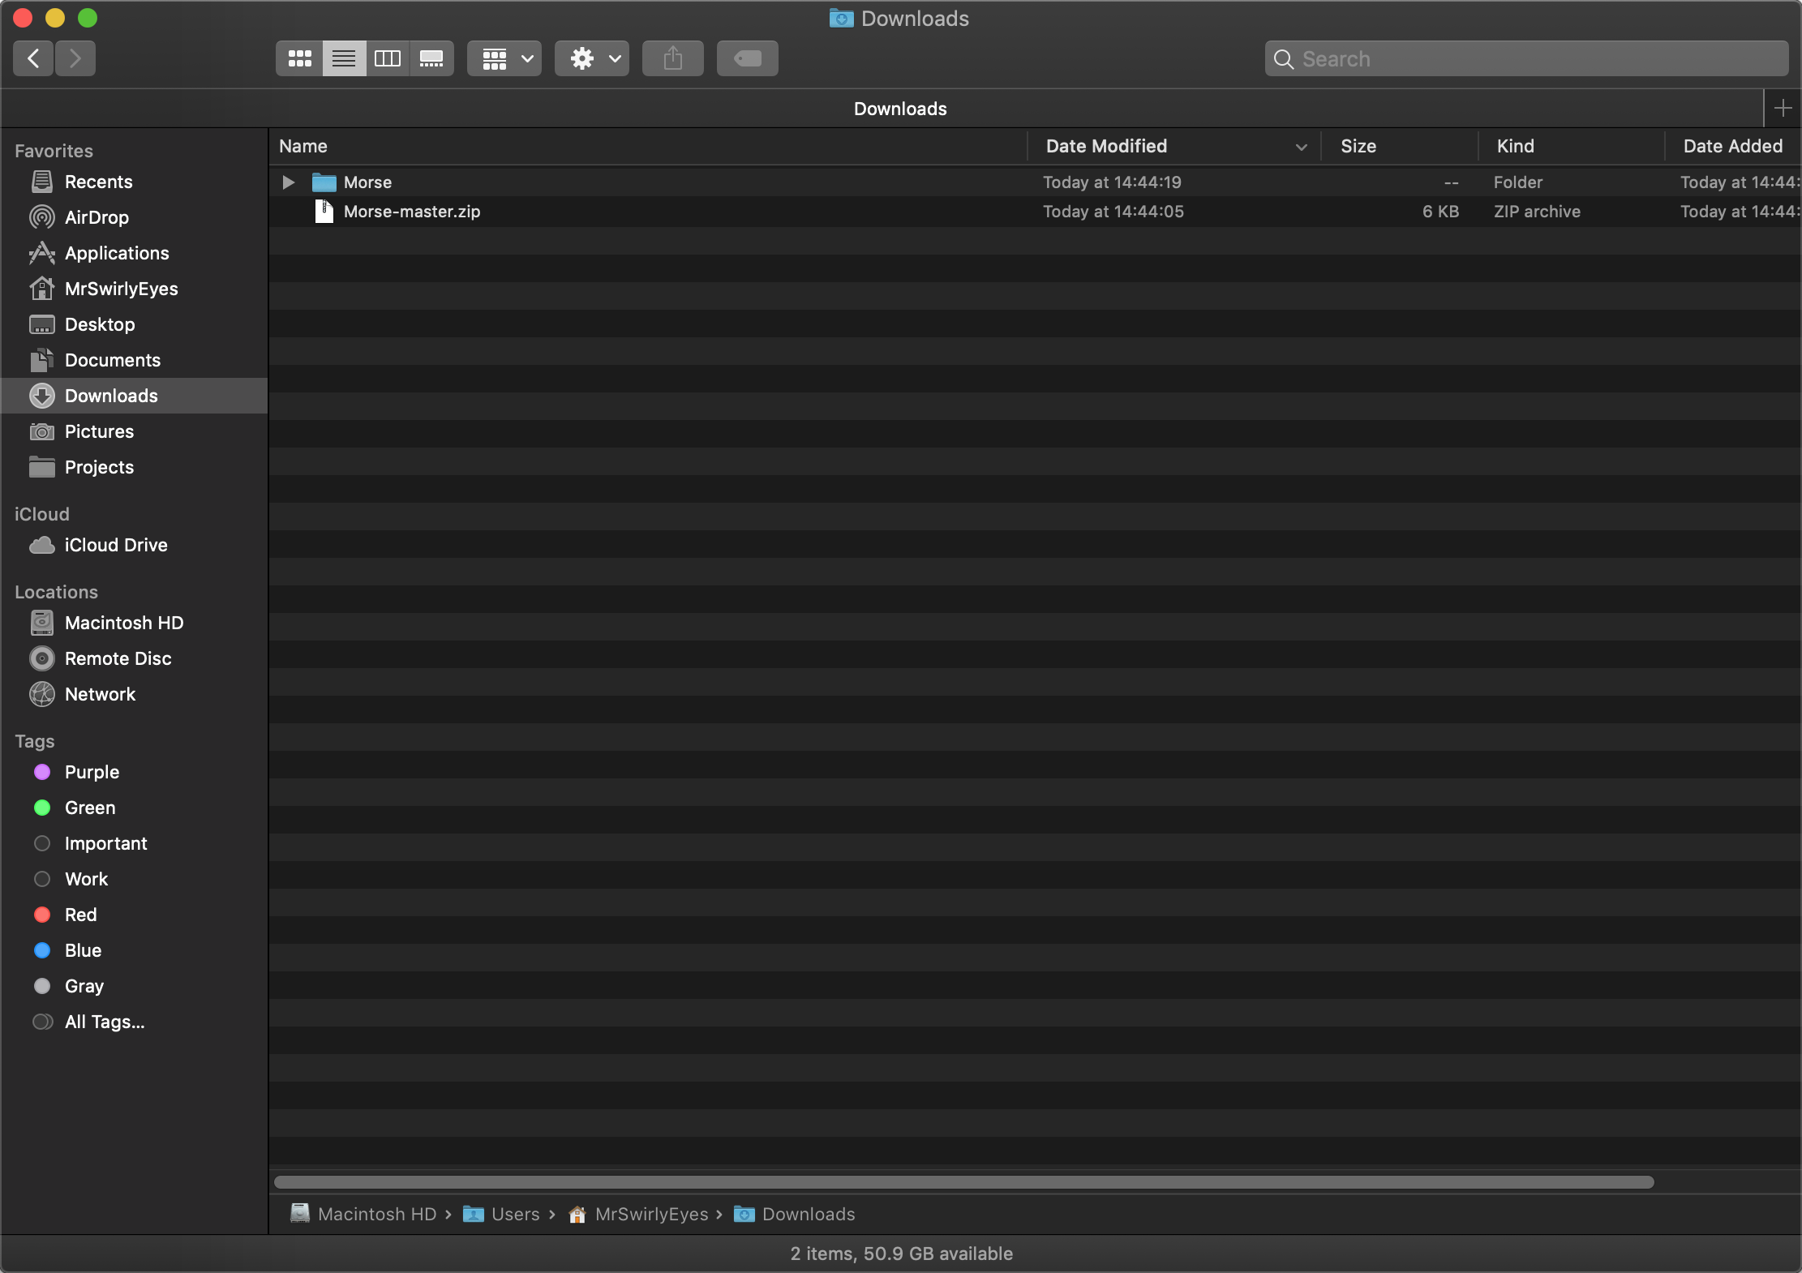The width and height of the screenshot is (1802, 1273).
Task: Switch to column view mode
Action: tap(387, 58)
